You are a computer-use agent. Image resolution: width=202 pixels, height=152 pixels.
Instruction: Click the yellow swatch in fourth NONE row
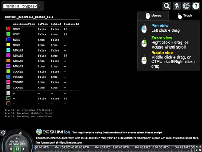pos(8,45)
